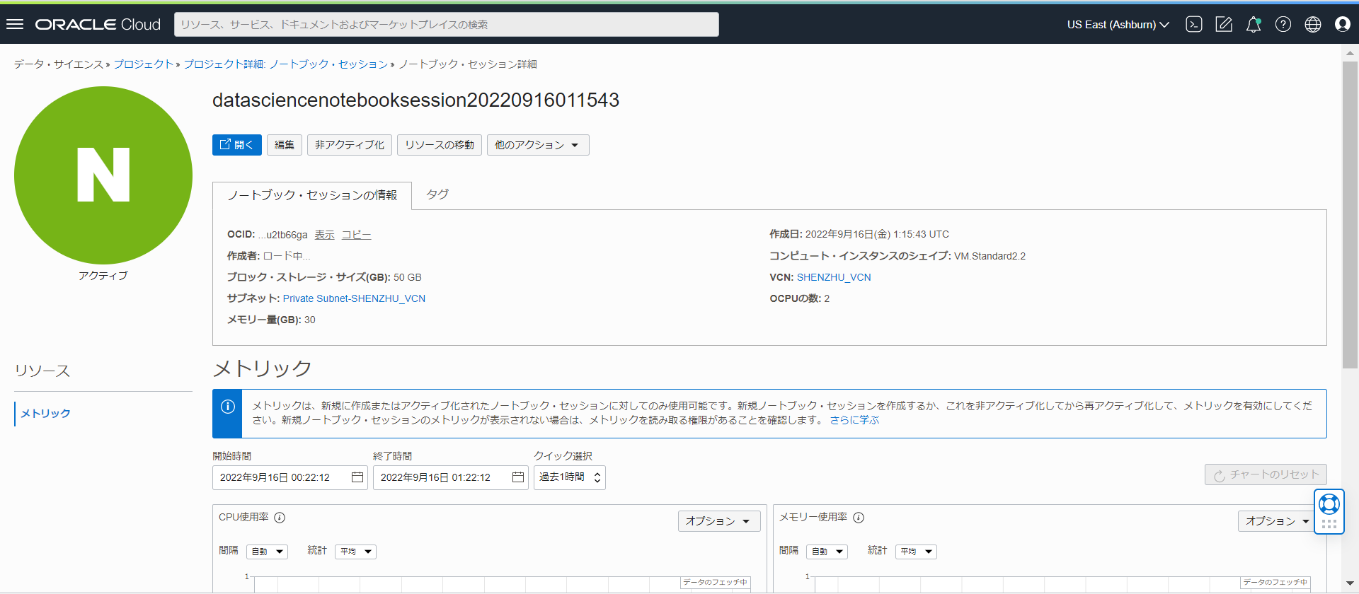
Task: Click the start time calendar icon
Action: pos(357,477)
